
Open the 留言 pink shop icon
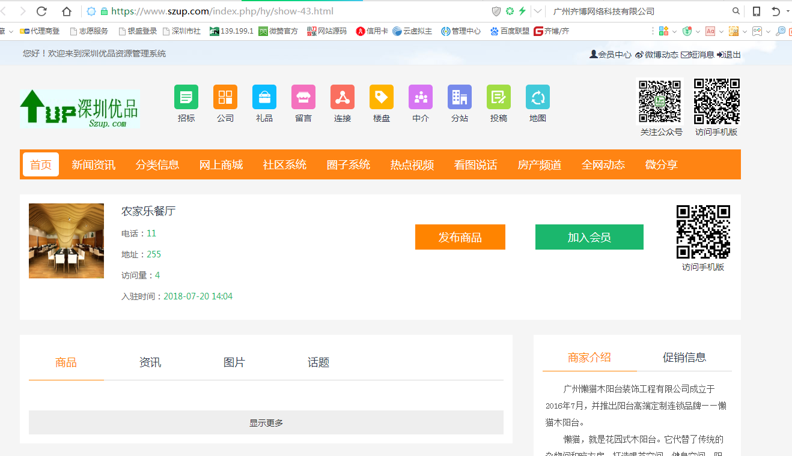point(303,97)
